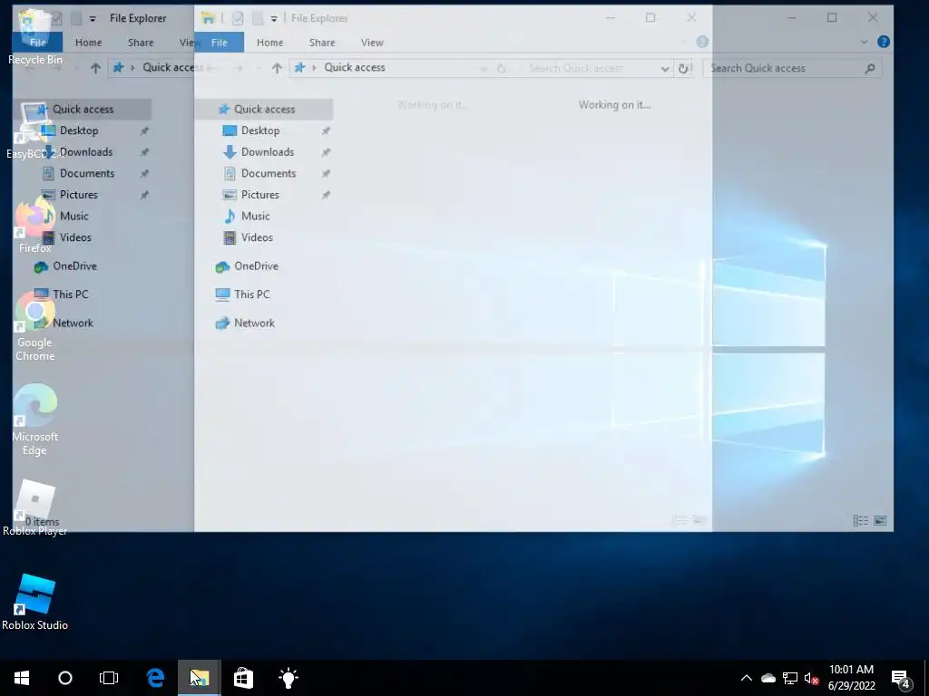Click pin icon beside Downloads in back window
The height and width of the screenshot is (696, 929).
[144, 152]
